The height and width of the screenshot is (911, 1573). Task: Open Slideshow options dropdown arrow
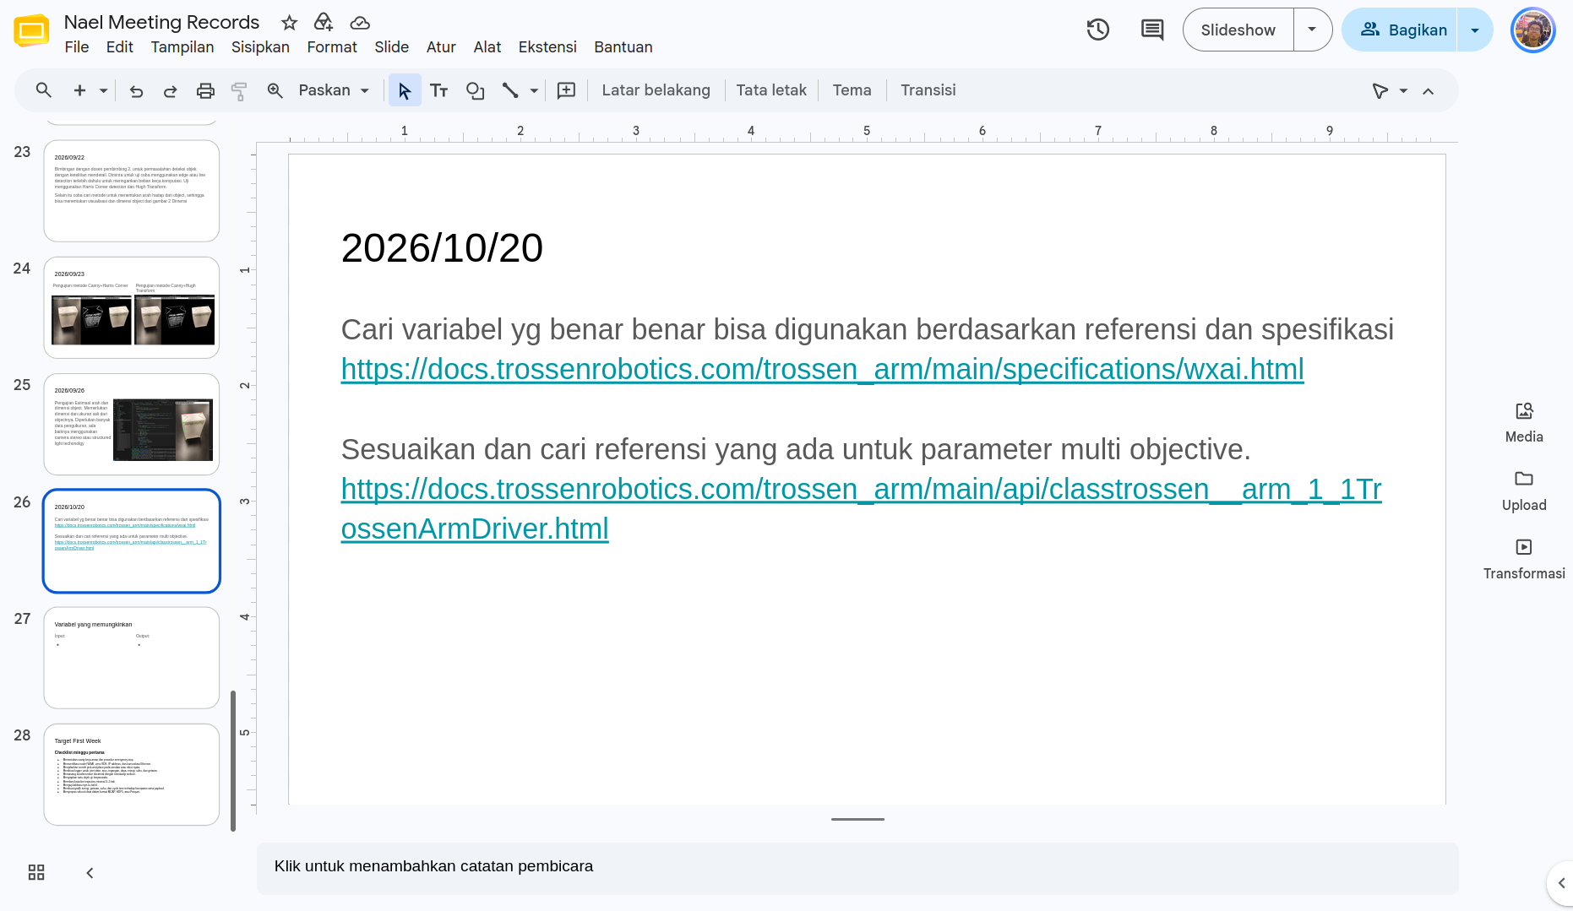(x=1312, y=30)
